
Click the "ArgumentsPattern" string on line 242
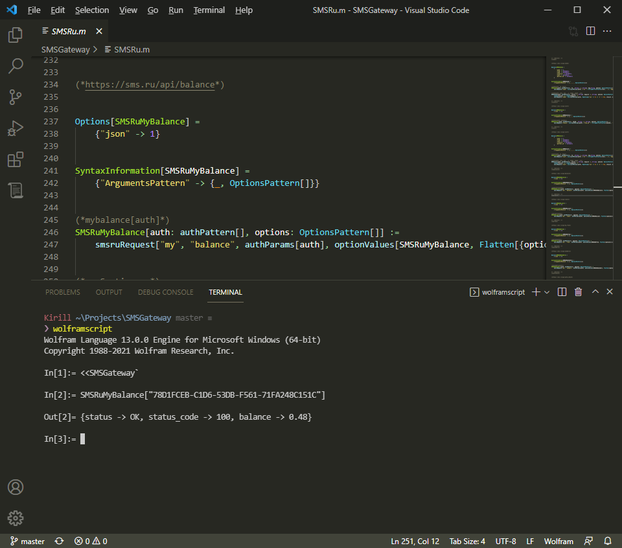[x=144, y=183]
